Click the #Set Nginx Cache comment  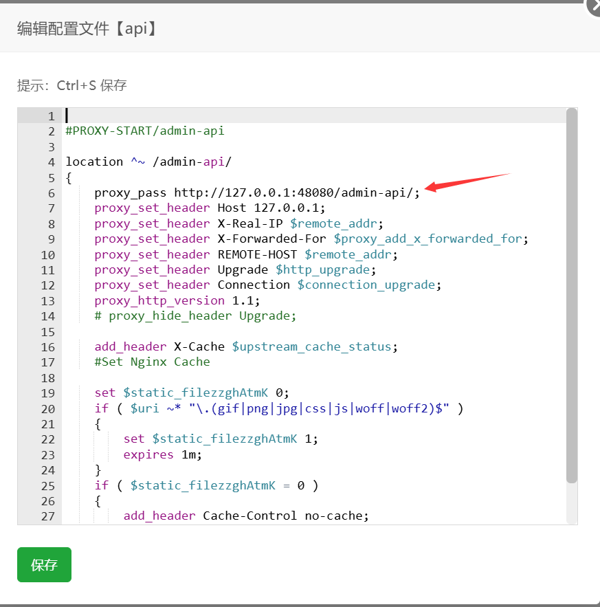(x=152, y=362)
